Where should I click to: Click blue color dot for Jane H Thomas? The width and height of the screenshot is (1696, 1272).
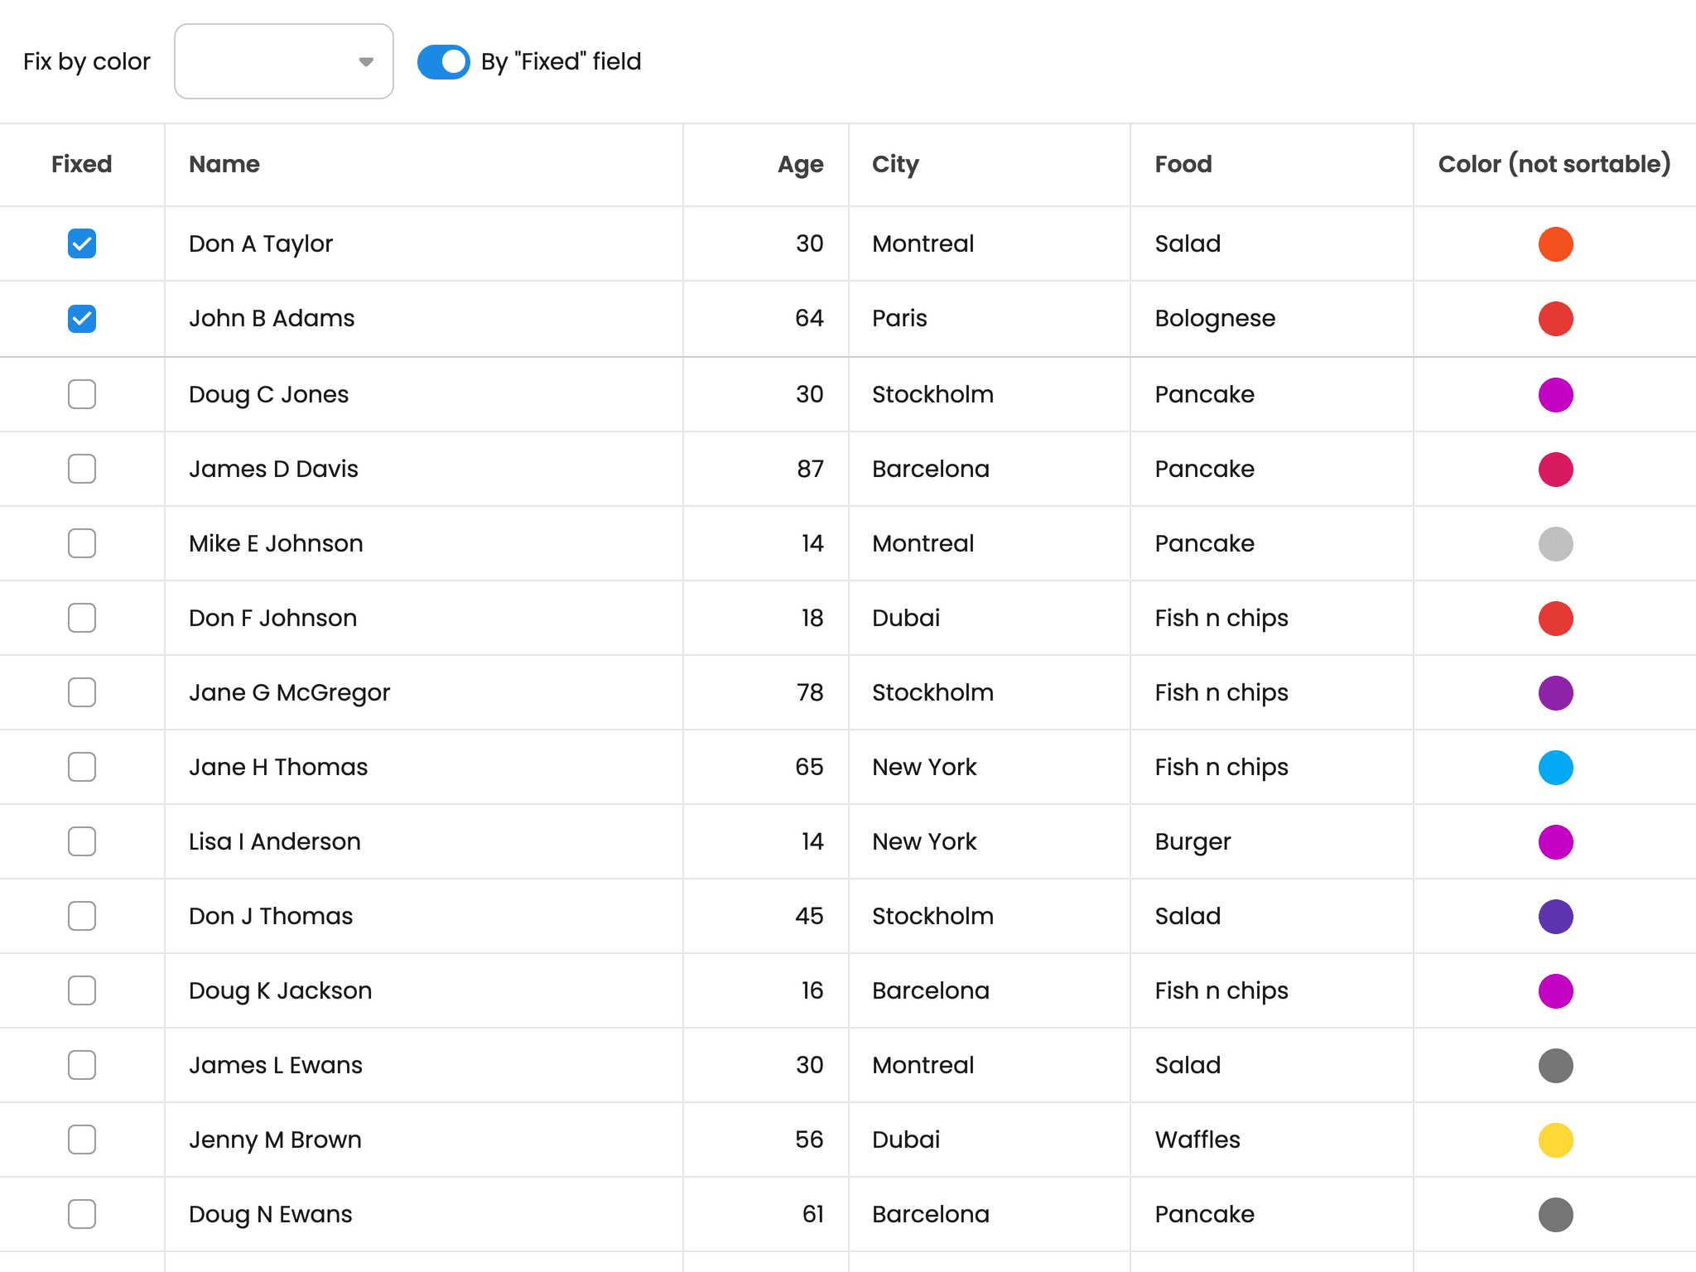pos(1556,768)
